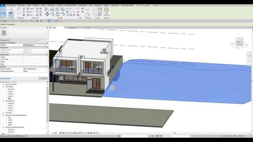The height and width of the screenshot is (142, 253).
Task: Collapse the Floor Plans tree node
Action: pos(3,87)
